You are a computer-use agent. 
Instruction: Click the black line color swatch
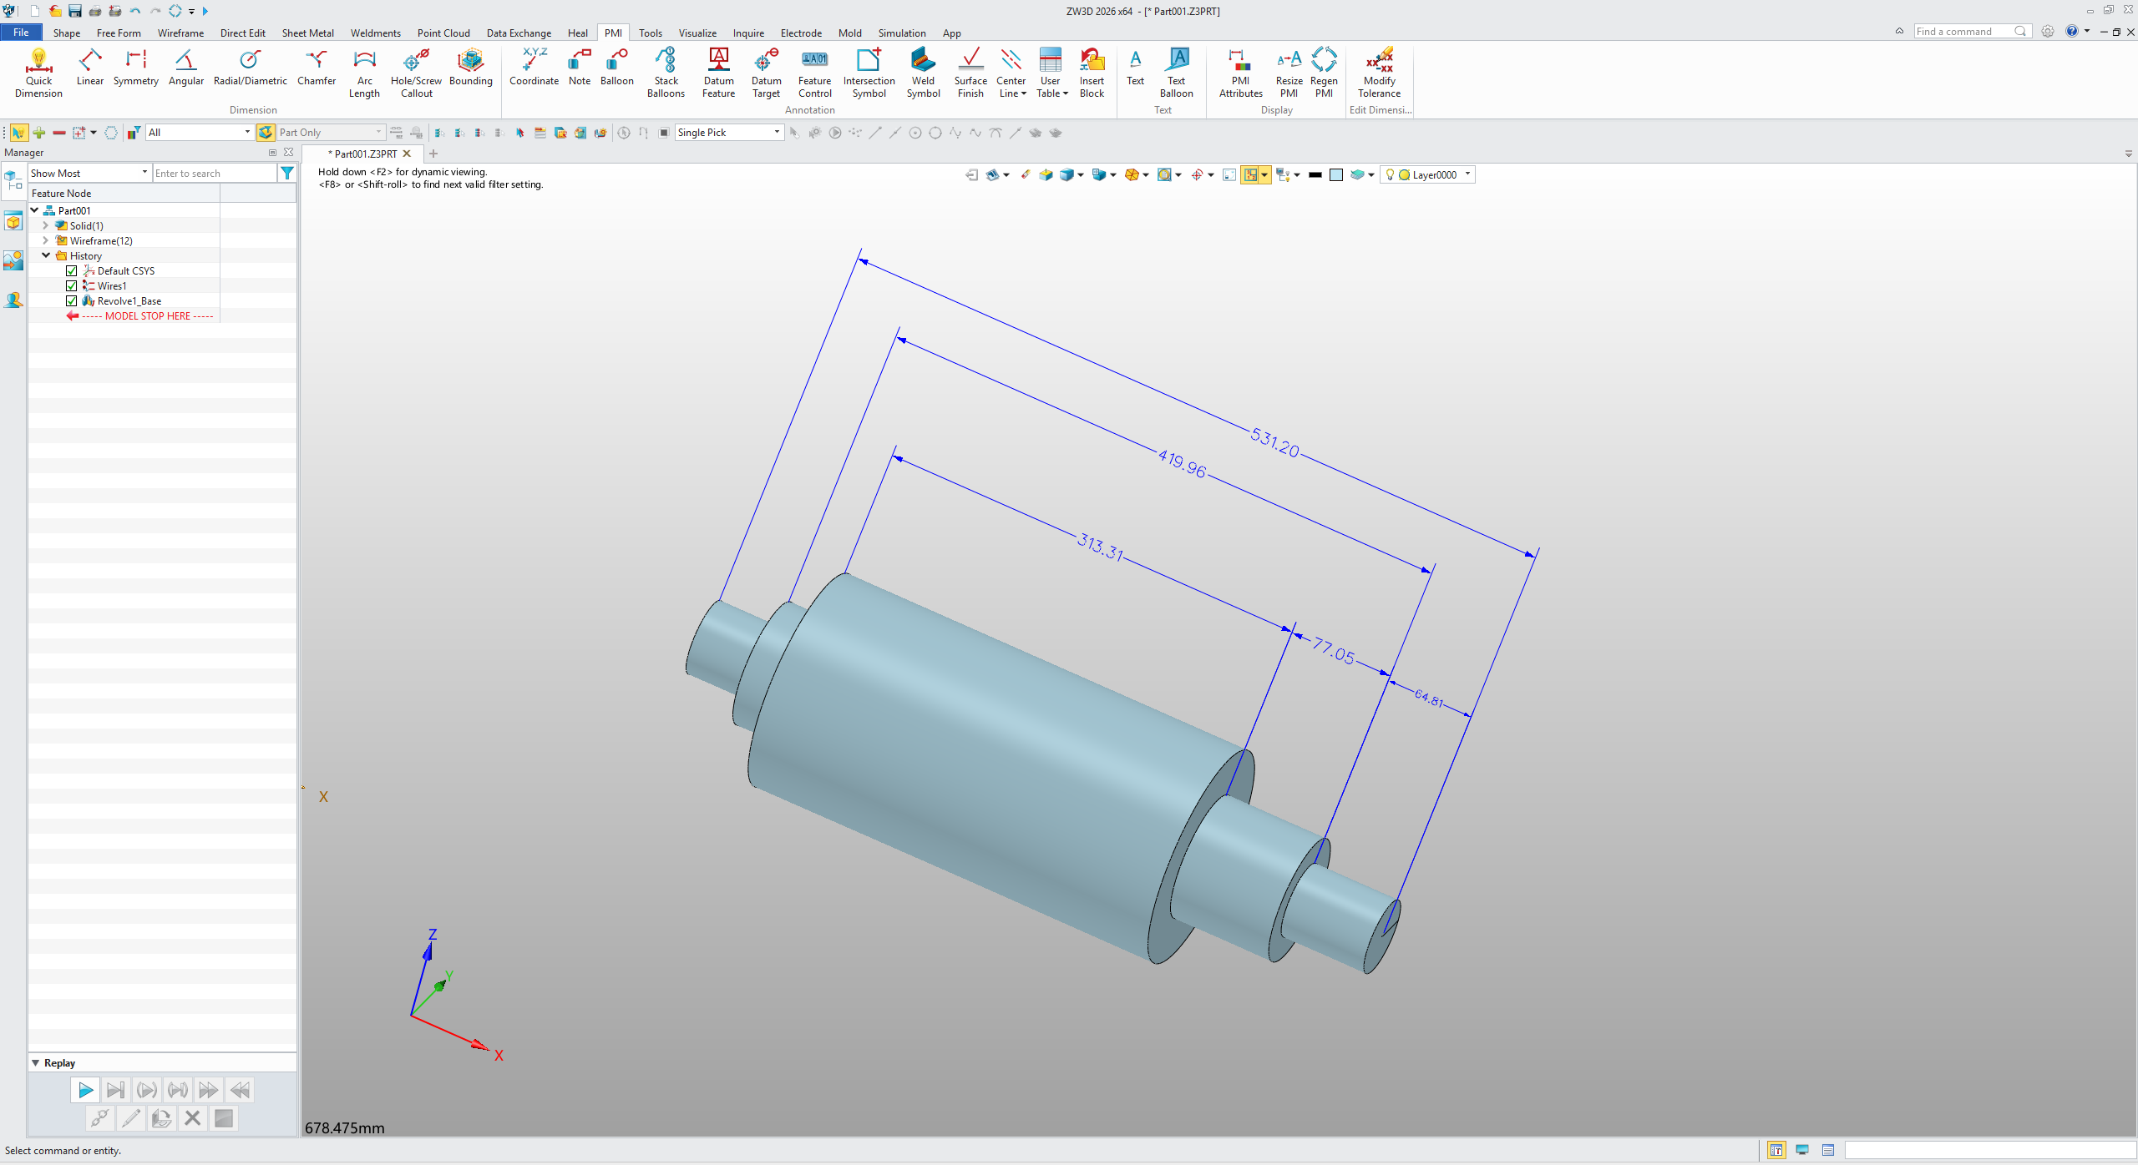pyautogui.click(x=1314, y=174)
